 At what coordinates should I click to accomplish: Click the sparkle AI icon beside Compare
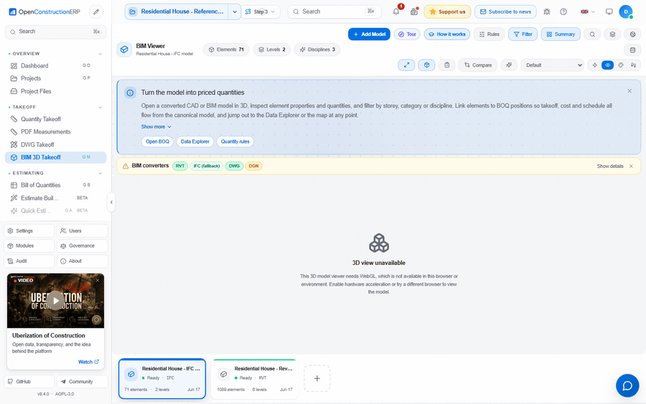(509, 65)
